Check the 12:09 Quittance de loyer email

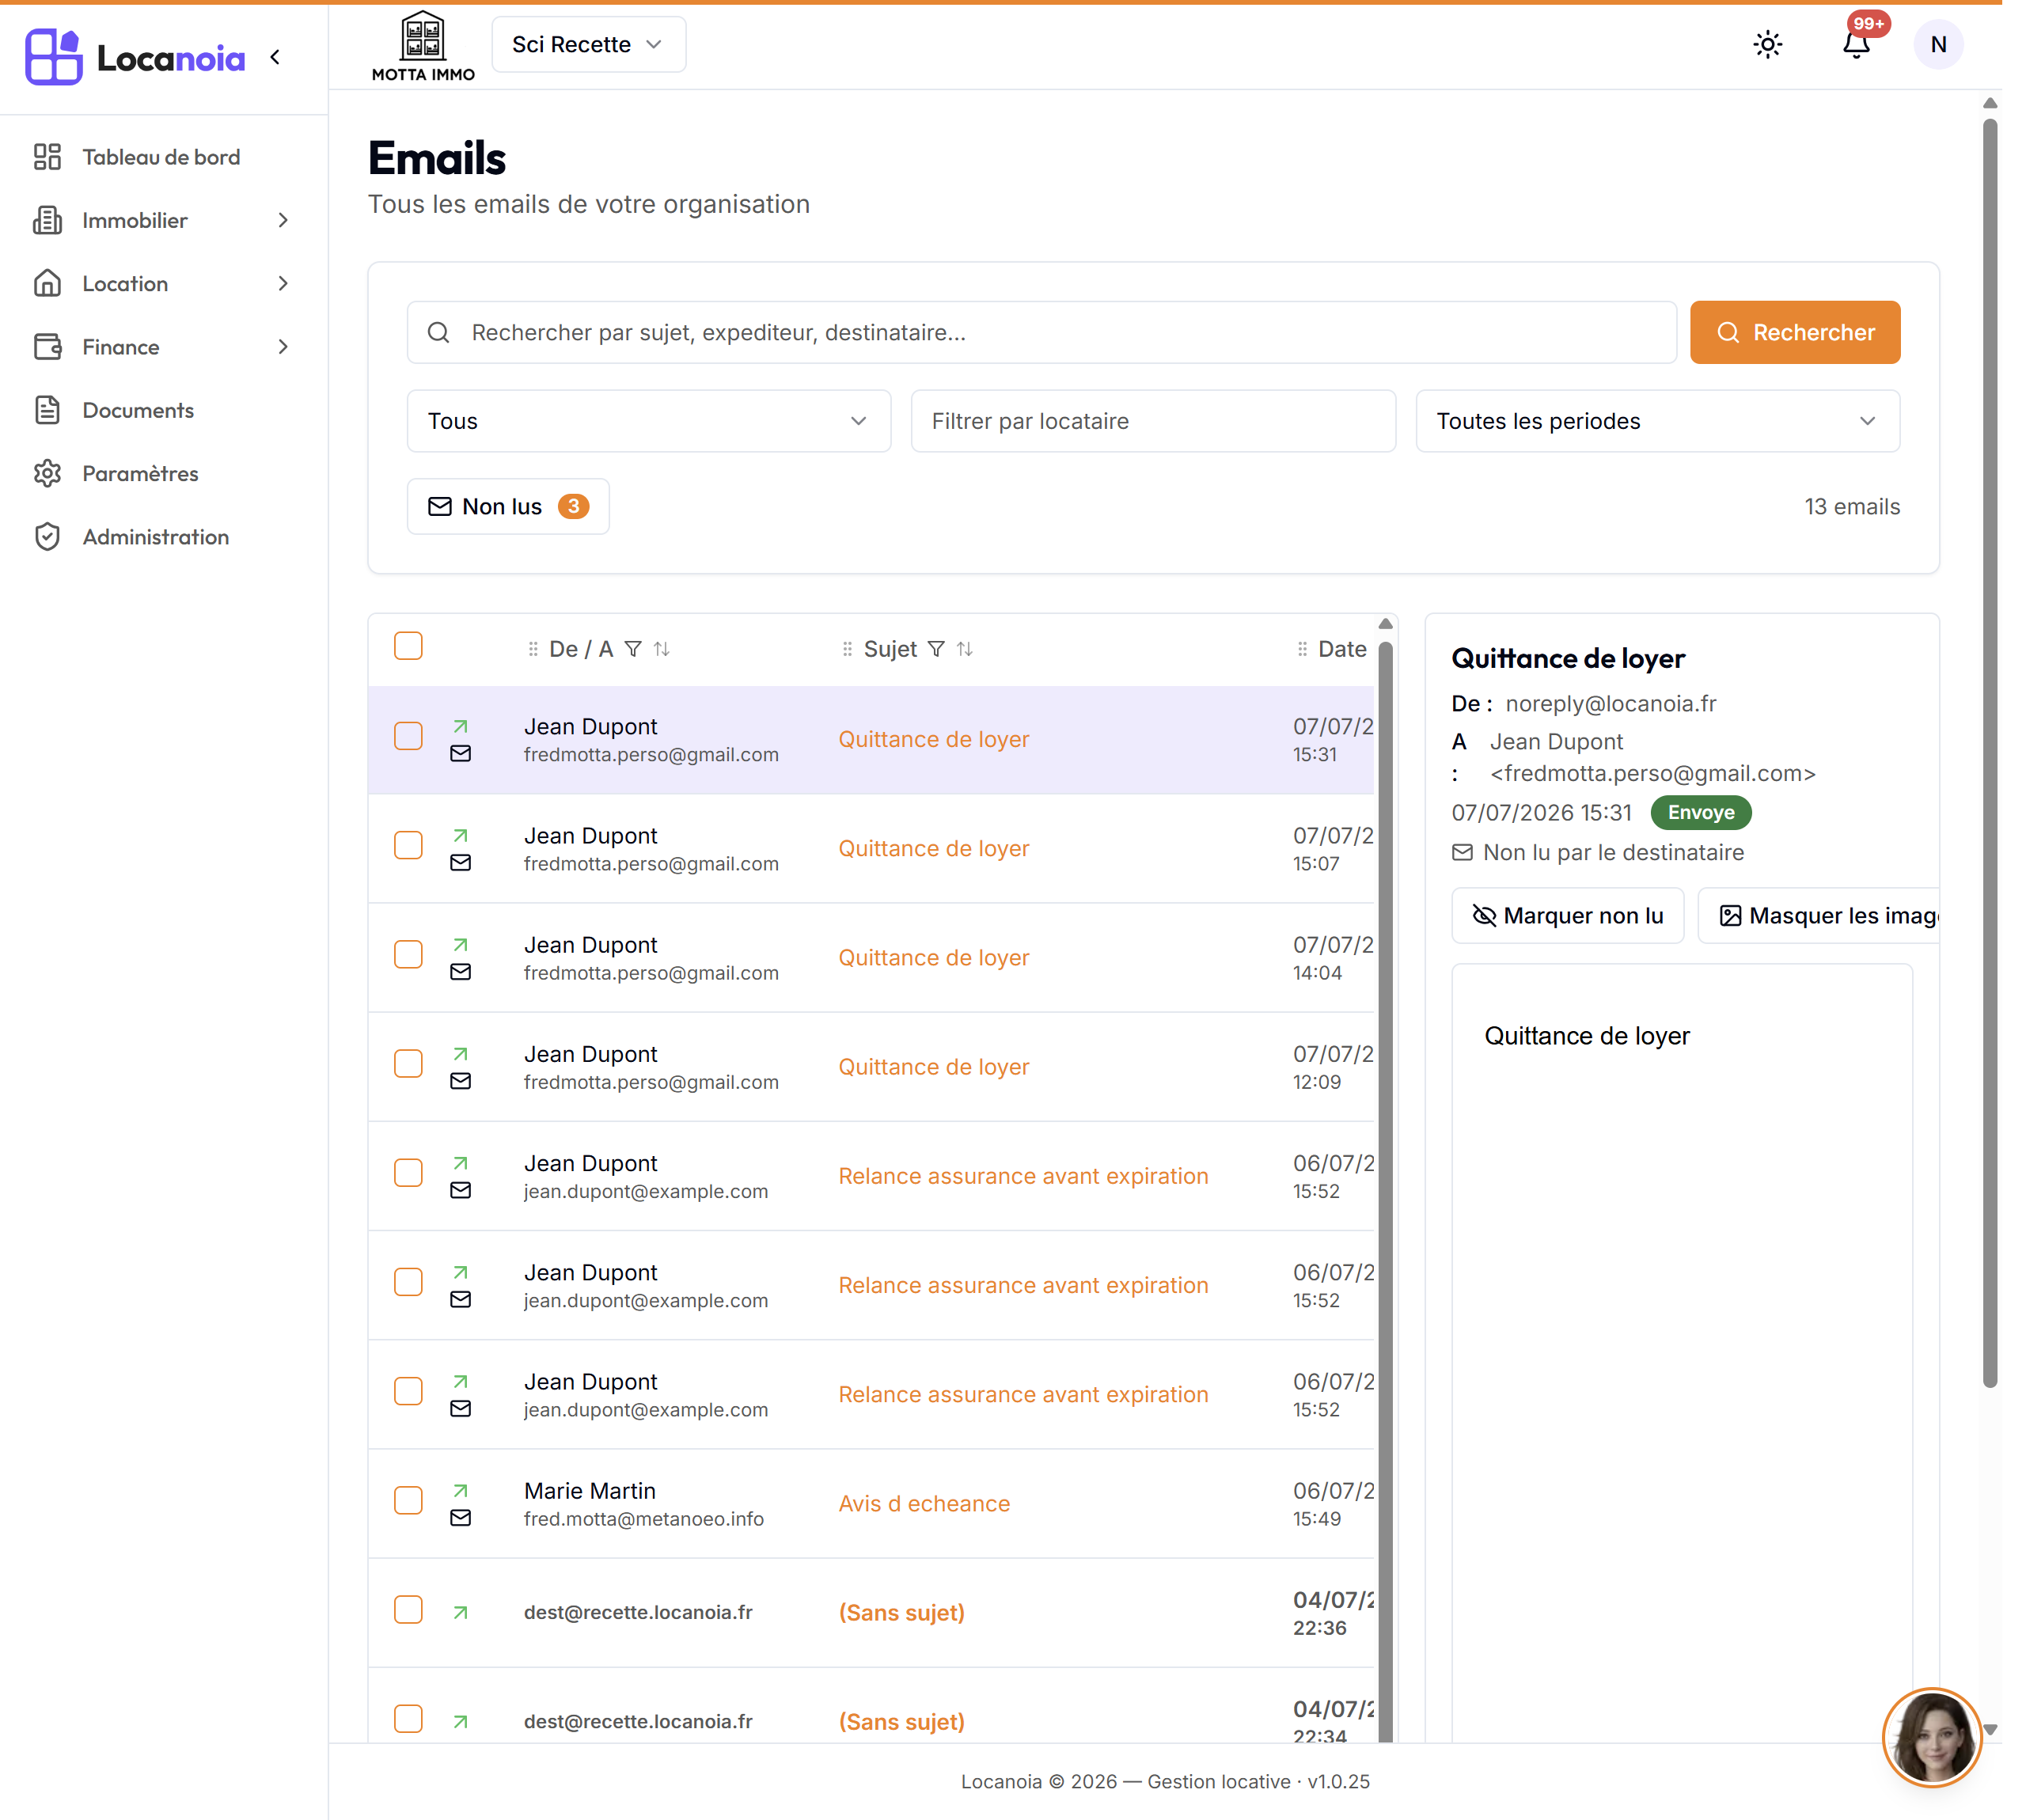(408, 1063)
